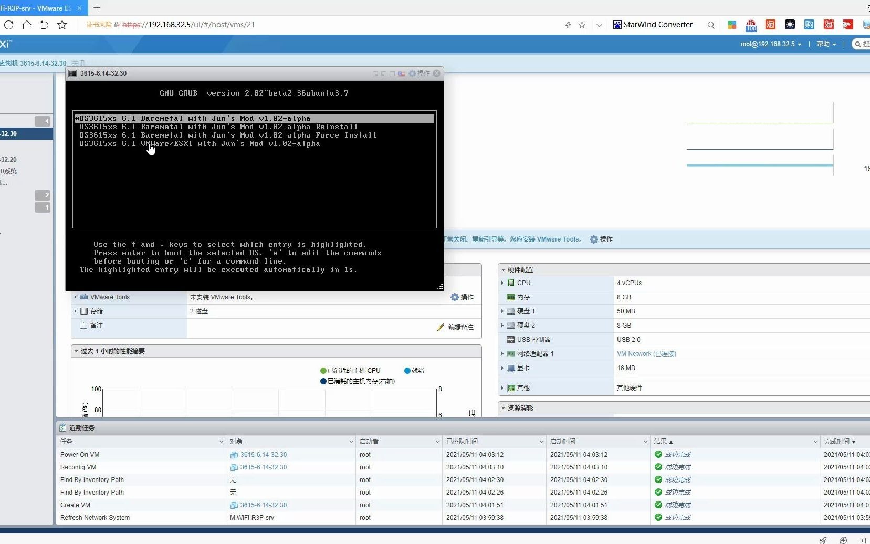The width and height of the screenshot is (870, 544).
Task: Toggle 已消耗的主机 CPU legend
Action: (350, 371)
